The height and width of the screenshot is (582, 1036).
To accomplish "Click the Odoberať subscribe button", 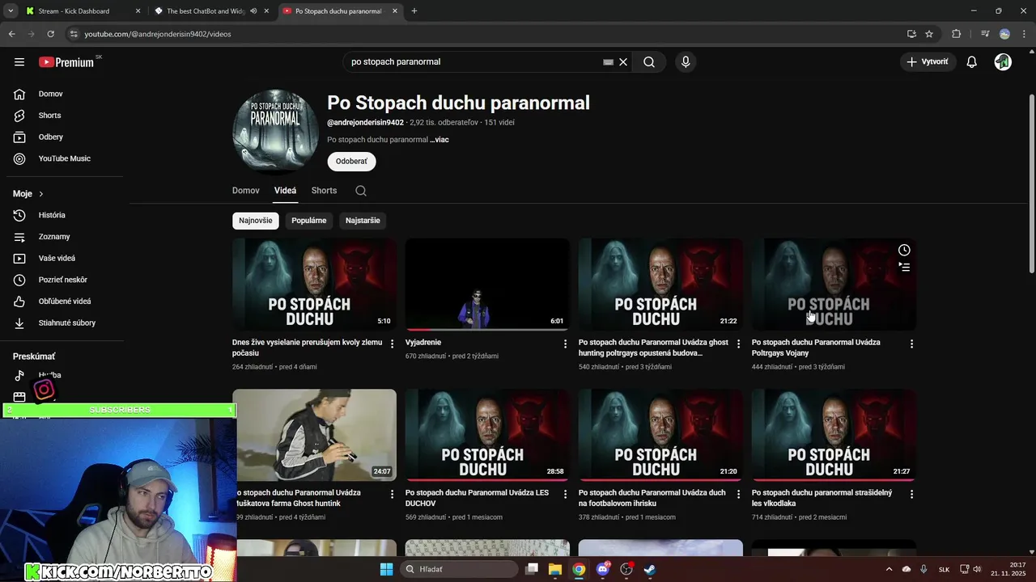I will pyautogui.click(x=351, y=162).
